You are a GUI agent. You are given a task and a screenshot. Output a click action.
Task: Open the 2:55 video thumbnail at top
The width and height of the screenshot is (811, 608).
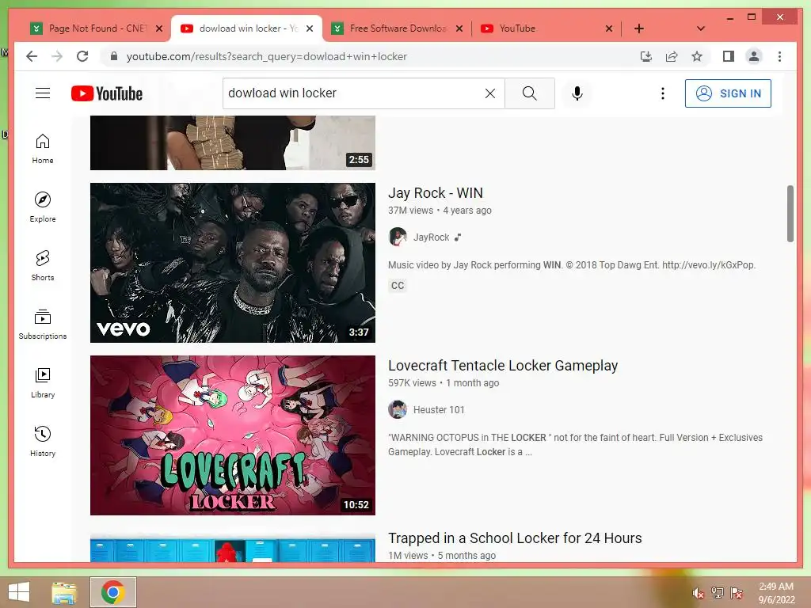click(x=233, y=142)
